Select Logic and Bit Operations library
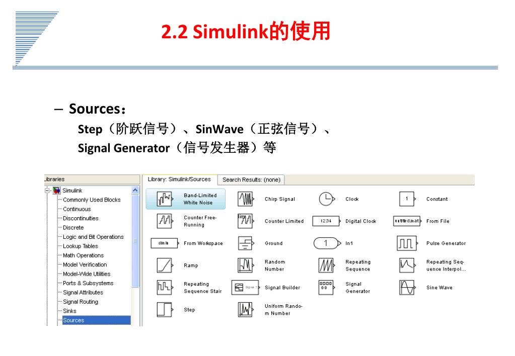The height and width of the screenshot is (356, 515). click(93, 237)
